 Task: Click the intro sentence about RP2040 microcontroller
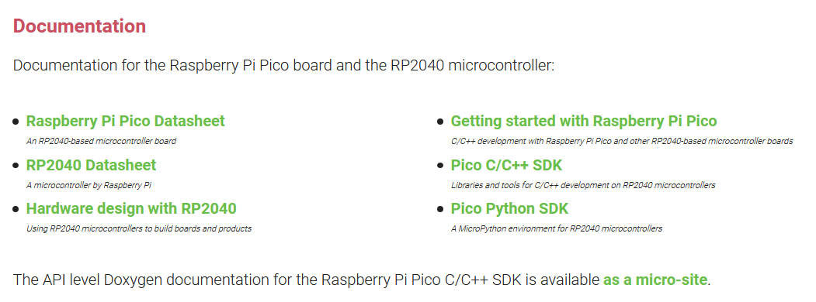[x=284, y=66]
